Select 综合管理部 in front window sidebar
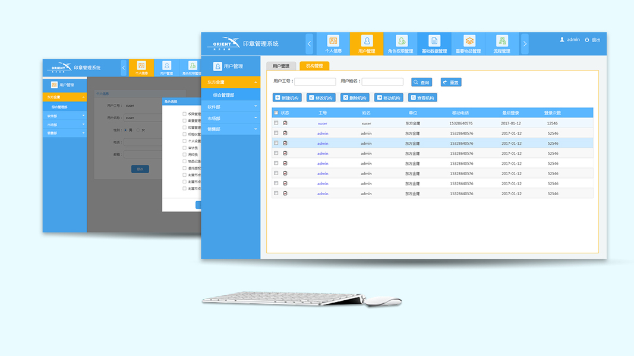The image size is (634, 356). click(231, 95)
